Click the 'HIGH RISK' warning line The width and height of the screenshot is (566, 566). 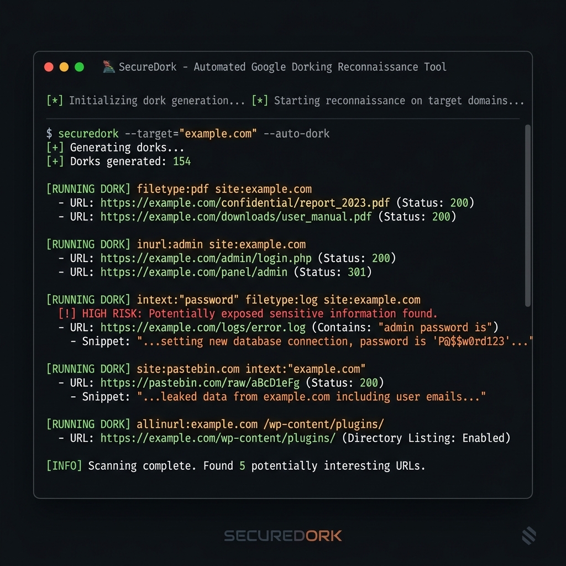point(248,313)
